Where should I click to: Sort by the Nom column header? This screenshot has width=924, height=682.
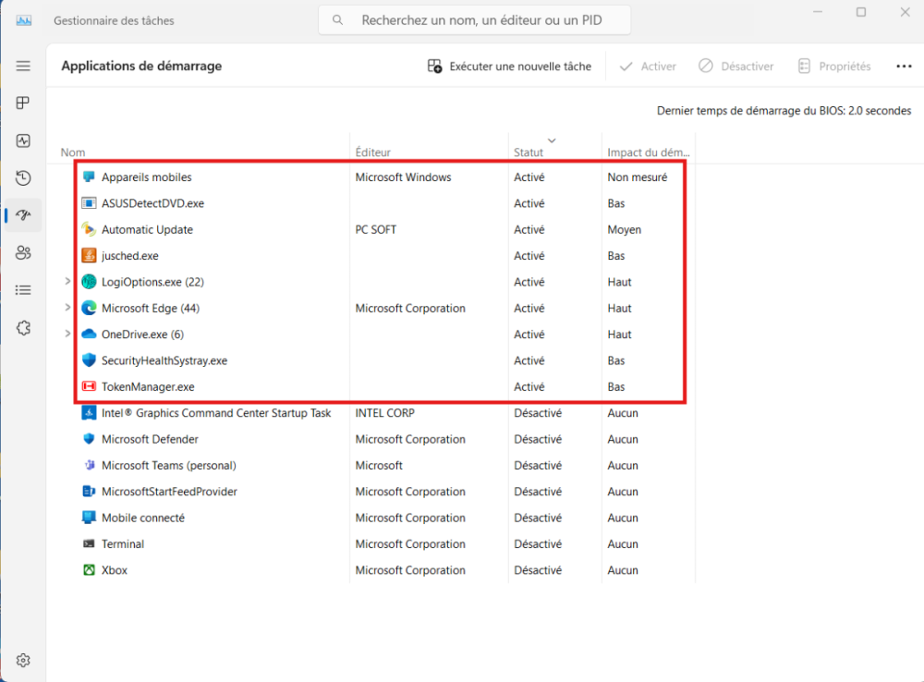coord(73,152)
